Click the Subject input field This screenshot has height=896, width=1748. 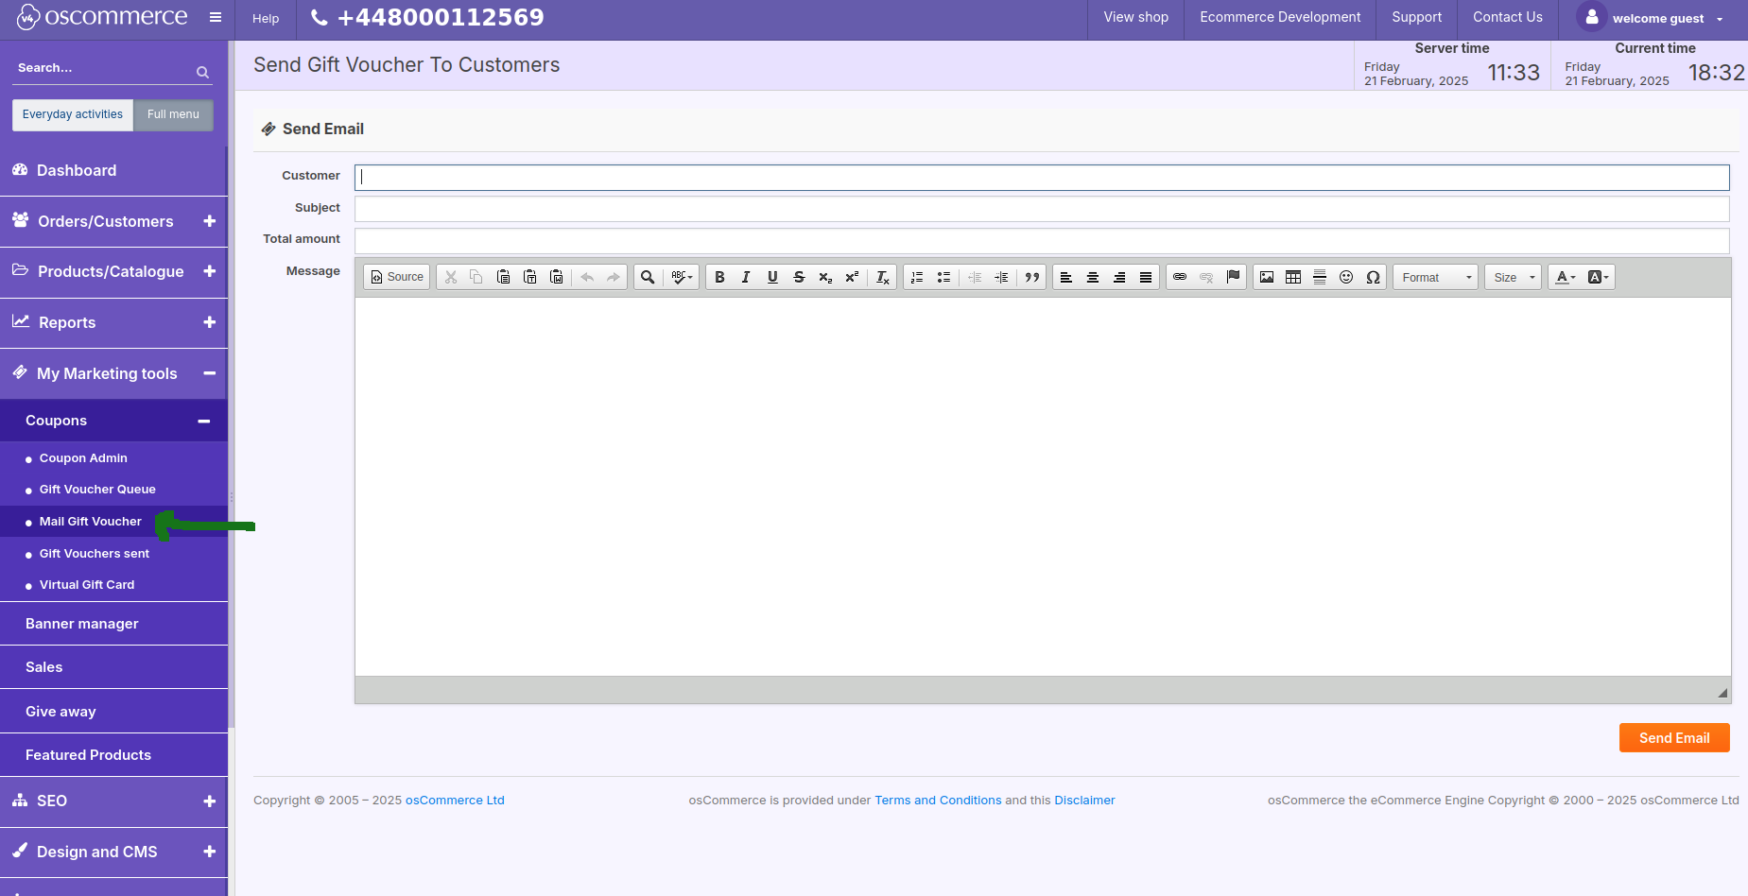click(1042, 209)
